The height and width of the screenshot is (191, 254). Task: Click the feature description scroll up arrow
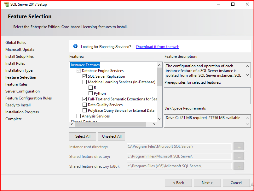pos(247,66)
